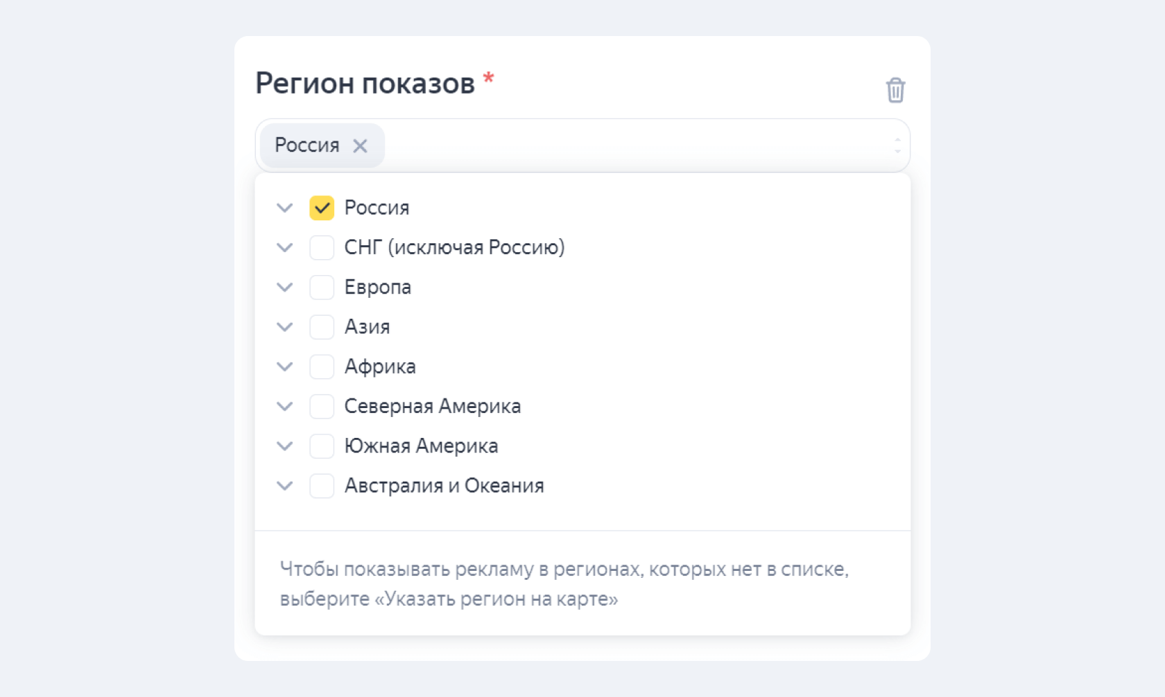The image size is (1165, 697).
Task: Tick the Австралия и Океания checkbox
Action: tap(322, 486)
